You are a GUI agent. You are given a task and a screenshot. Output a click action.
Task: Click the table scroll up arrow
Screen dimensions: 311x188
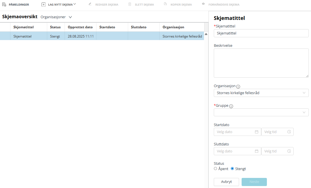[x=206, y=34]
